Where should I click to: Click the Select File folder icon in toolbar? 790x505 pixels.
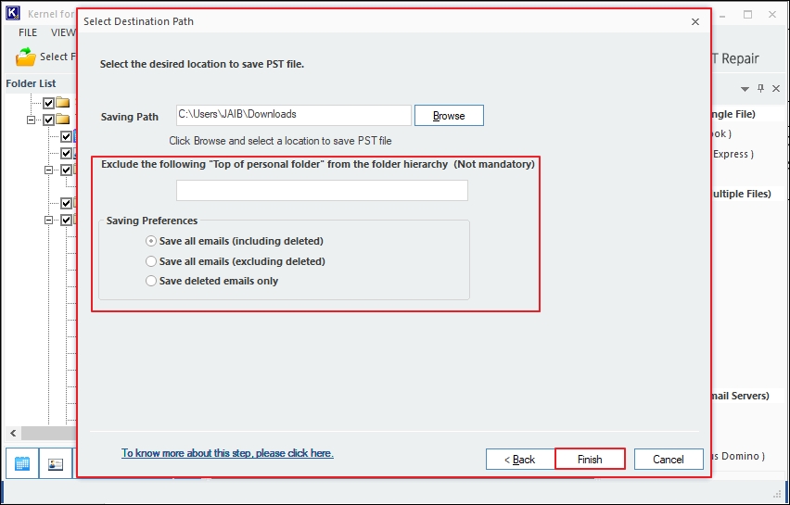26,57
